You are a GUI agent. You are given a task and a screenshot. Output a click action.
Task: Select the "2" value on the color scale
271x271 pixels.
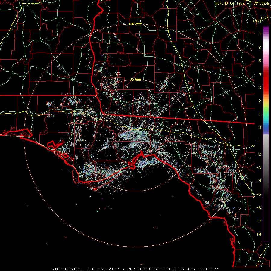click(260, 101)
